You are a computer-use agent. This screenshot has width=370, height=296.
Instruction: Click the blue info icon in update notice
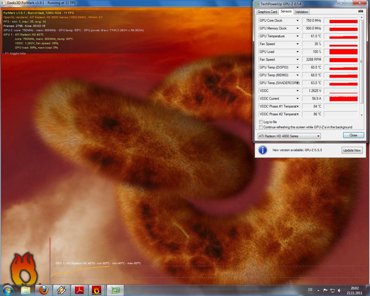pos(262,150)
